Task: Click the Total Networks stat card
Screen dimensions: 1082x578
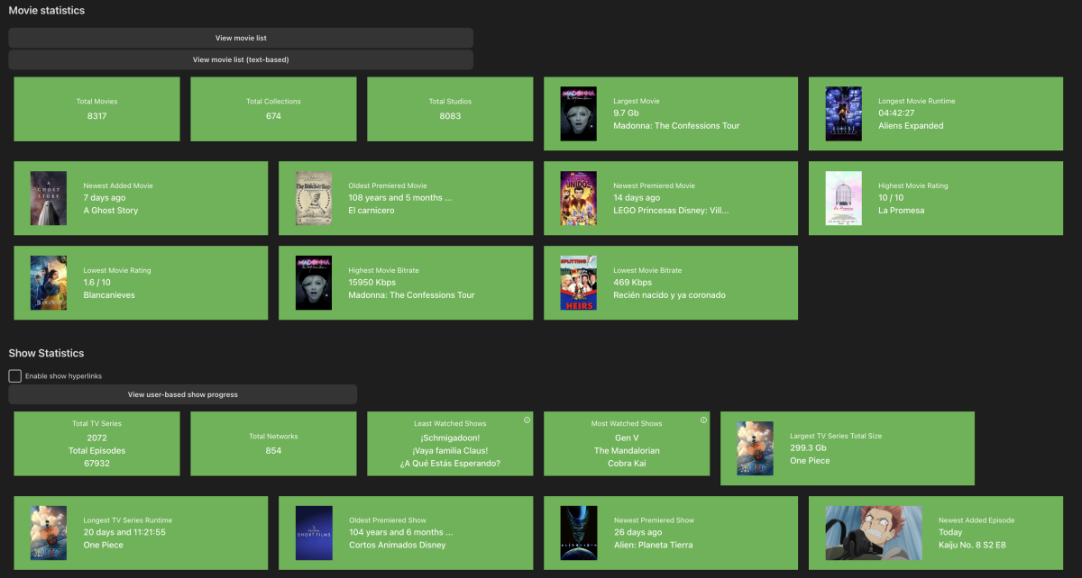Action: point(273,444)
